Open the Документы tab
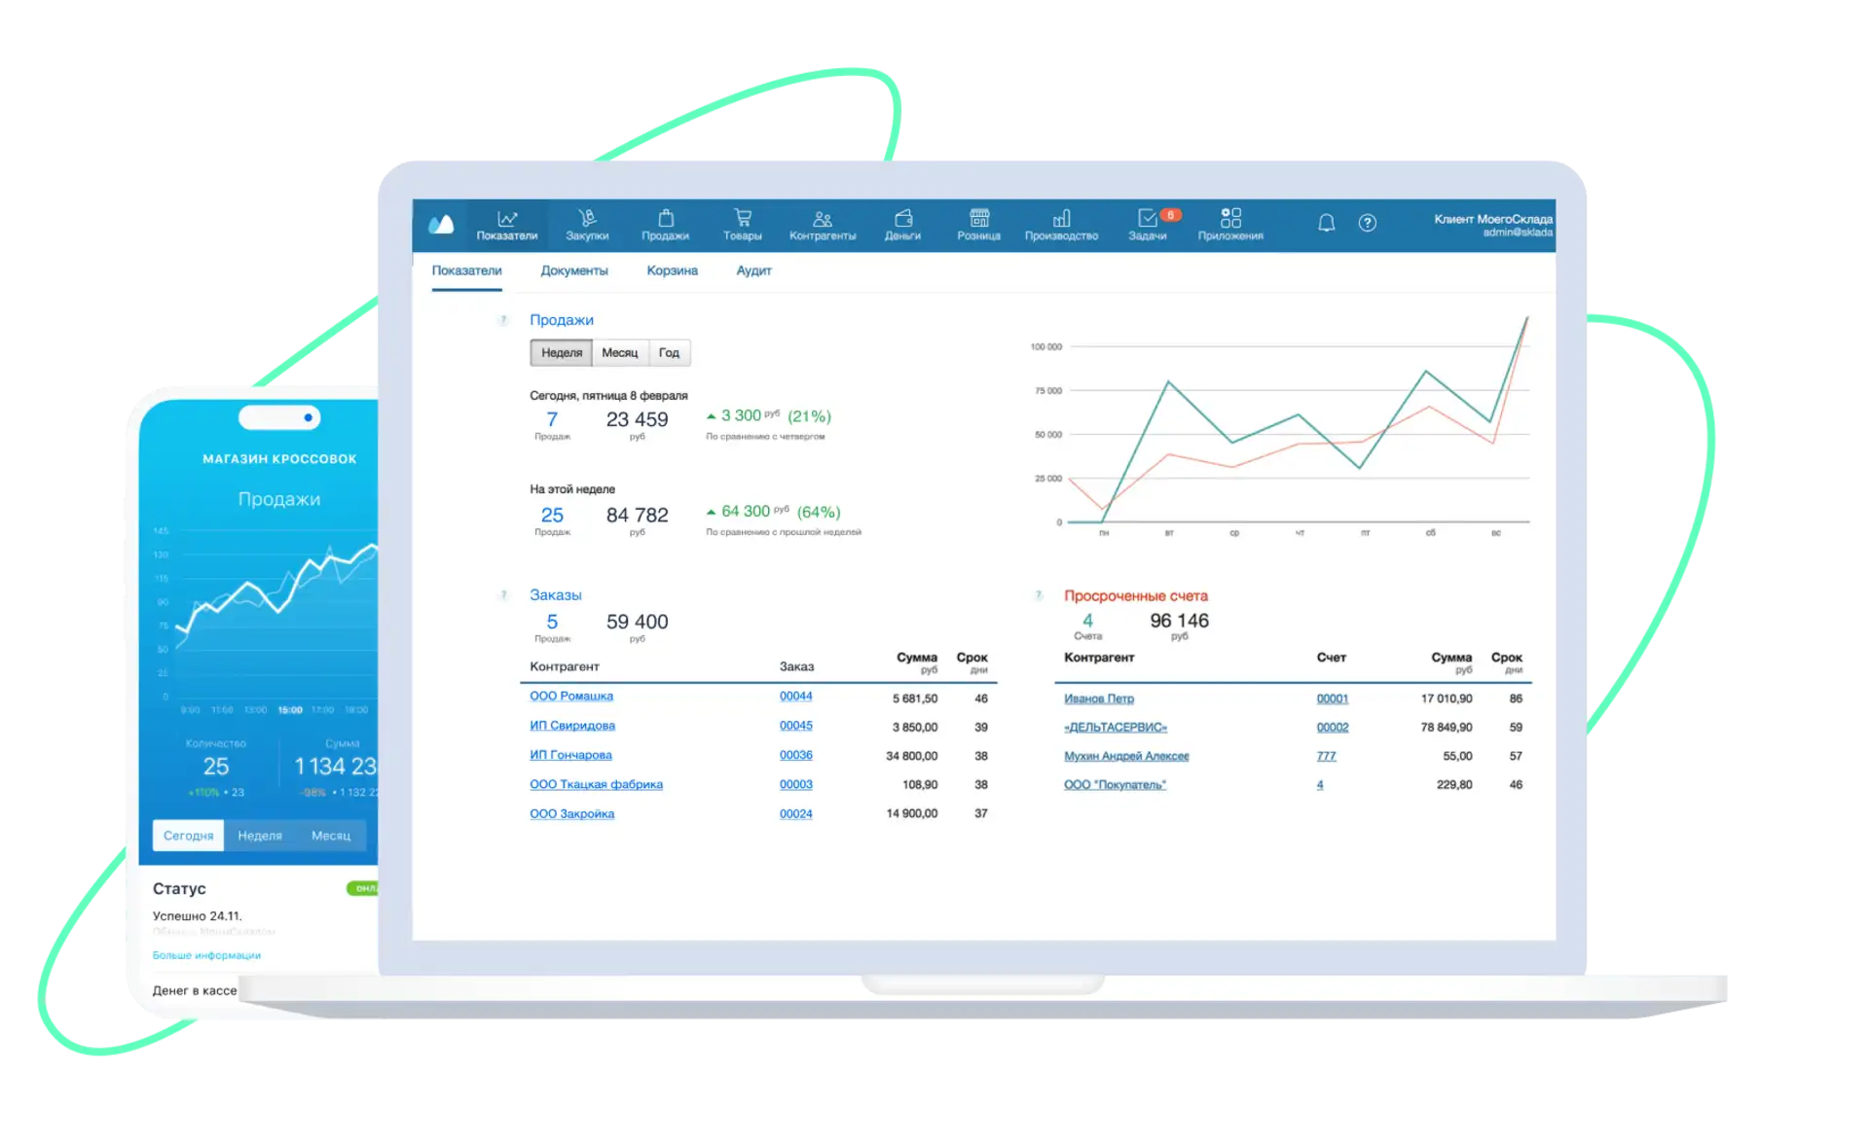1869x1145 pixels. click(574, 270)
